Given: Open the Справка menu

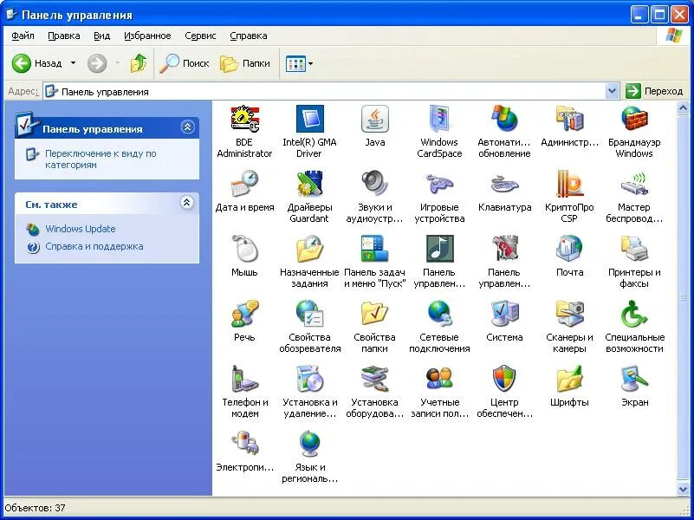Looking at the screenshot, I should pyautogui.click(x=249, y=36).
